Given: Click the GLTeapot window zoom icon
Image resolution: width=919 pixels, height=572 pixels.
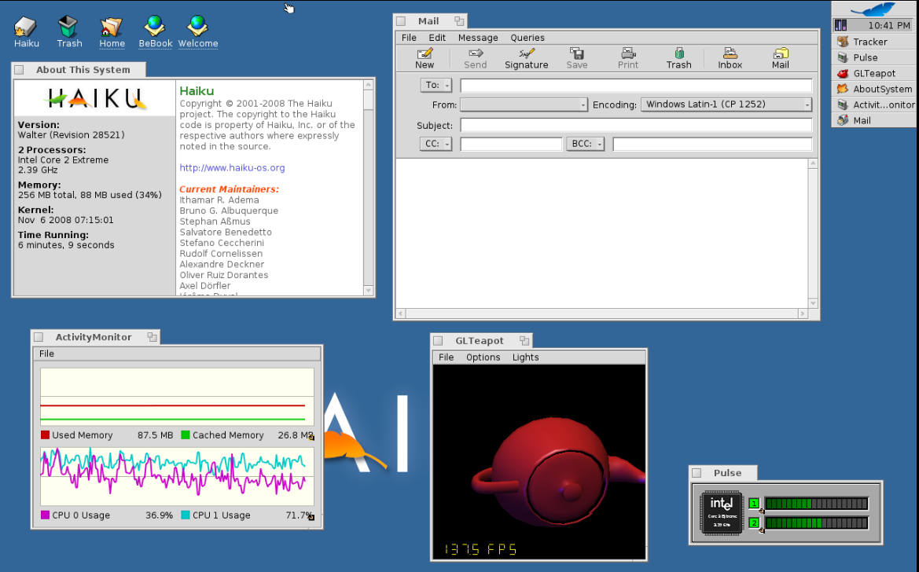Looking at the screenshot, I should (524, 340).
